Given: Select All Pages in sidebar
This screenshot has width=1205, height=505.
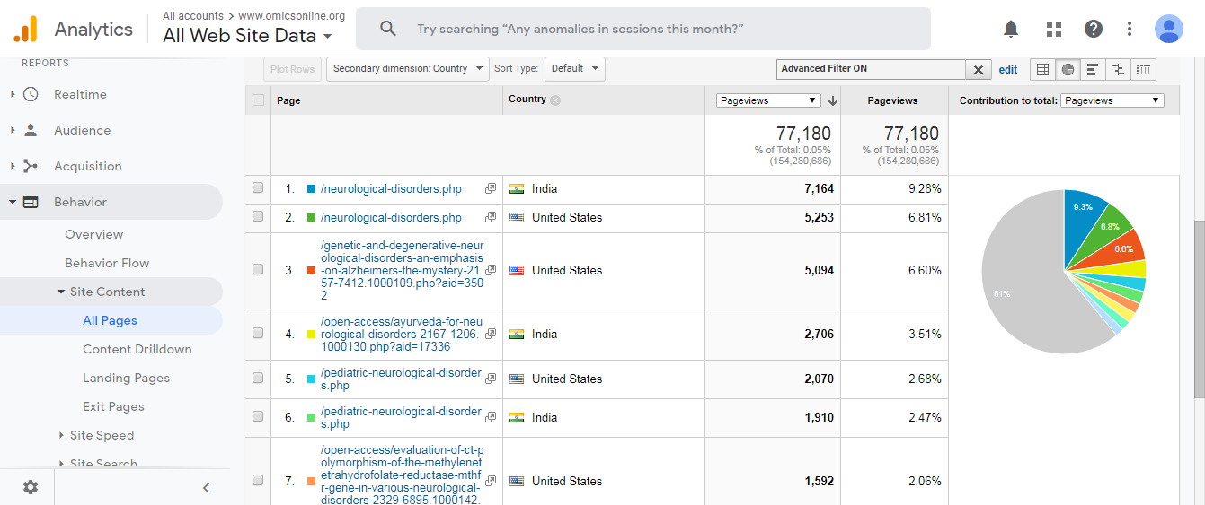Looking at the screenshot, I should (x=110, y=320).
